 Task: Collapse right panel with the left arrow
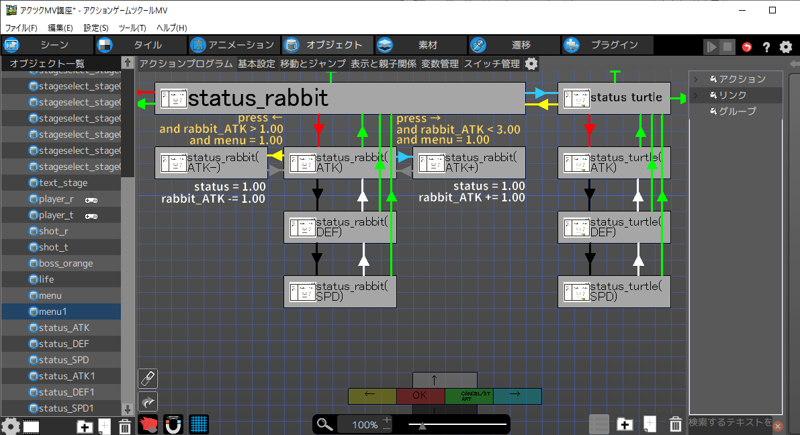(794, 64)
